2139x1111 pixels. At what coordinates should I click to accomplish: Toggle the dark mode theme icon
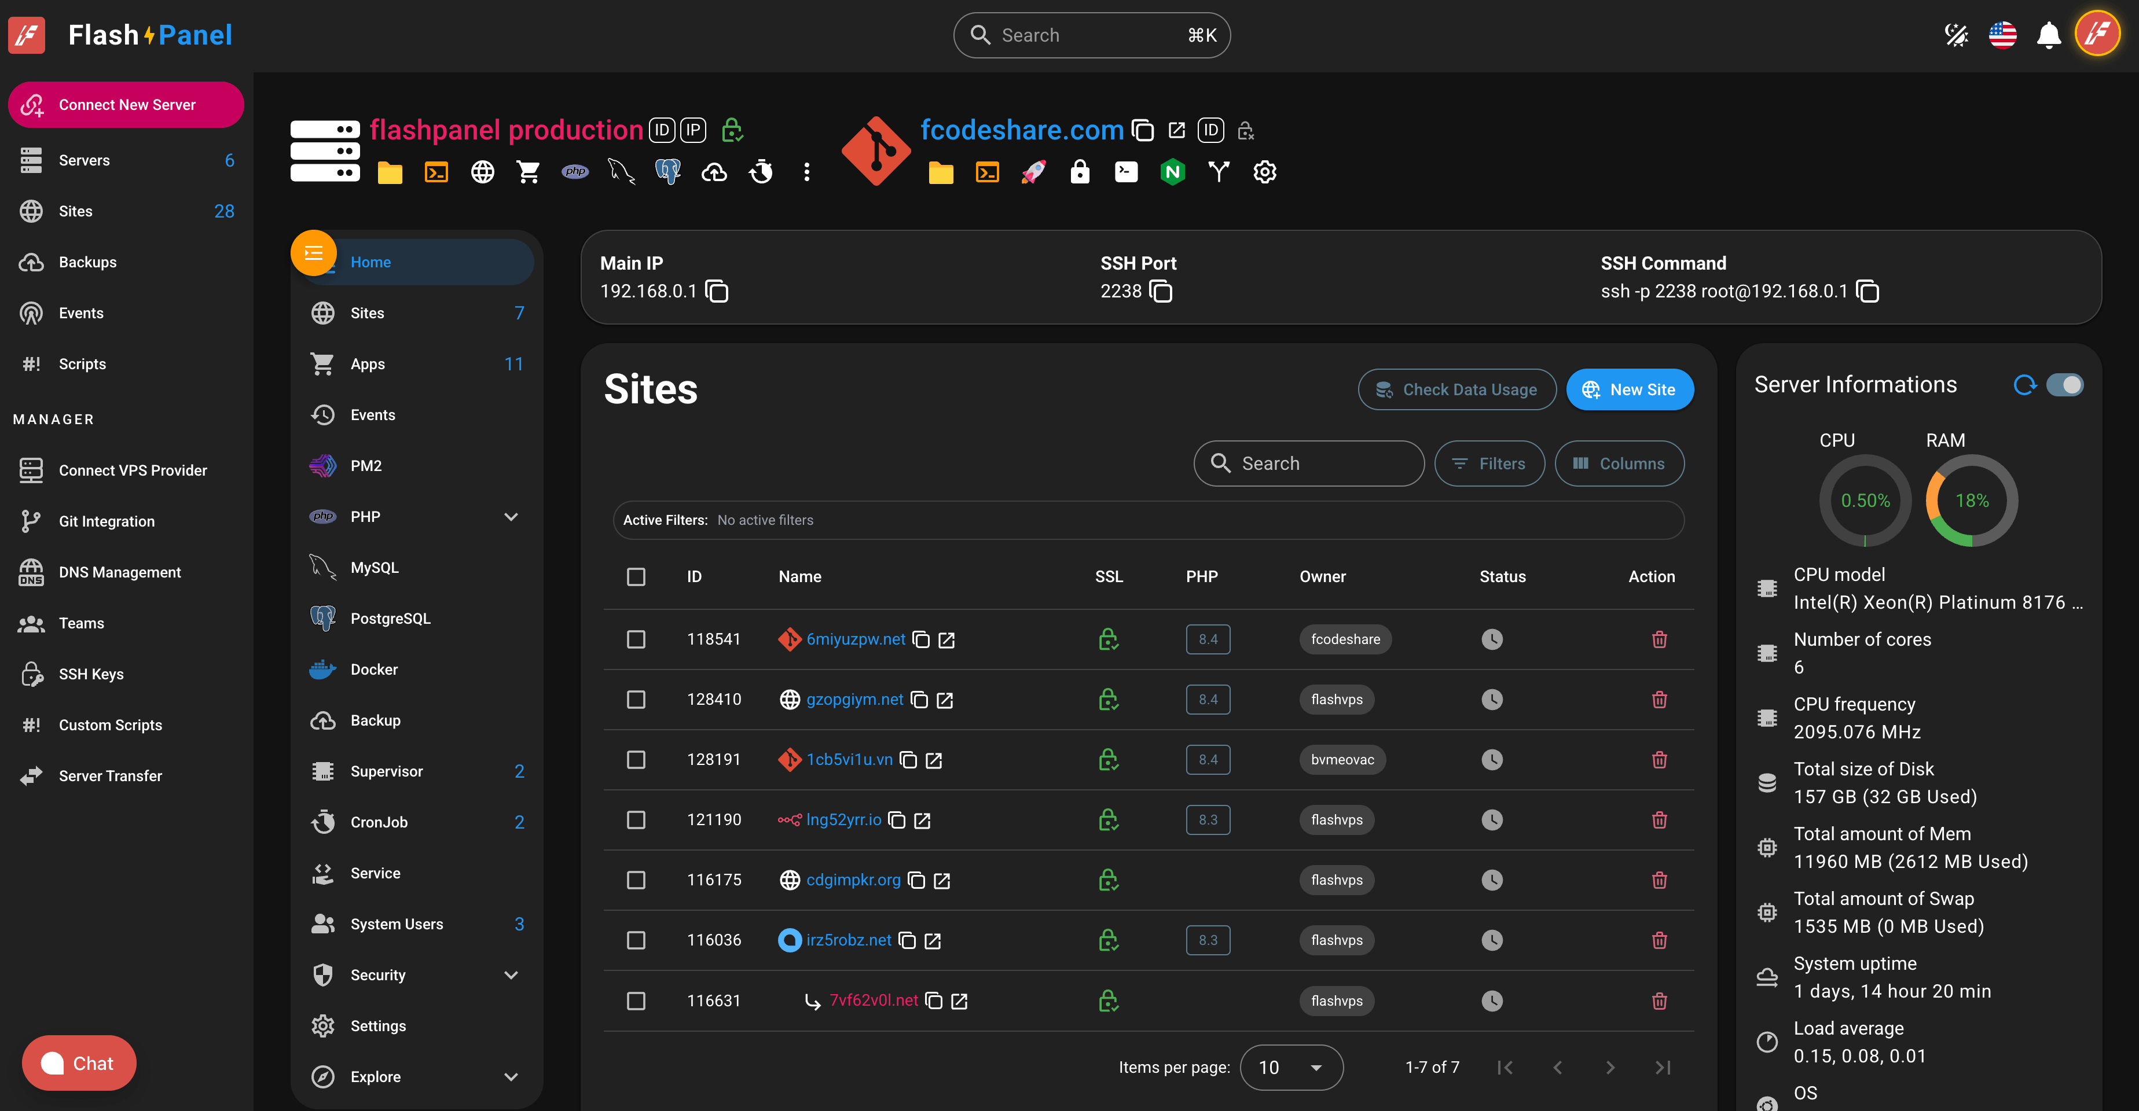(1956, 35)
